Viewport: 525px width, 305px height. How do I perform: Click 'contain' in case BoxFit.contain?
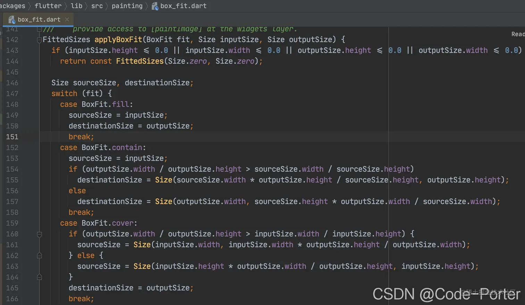coord(127,147)
